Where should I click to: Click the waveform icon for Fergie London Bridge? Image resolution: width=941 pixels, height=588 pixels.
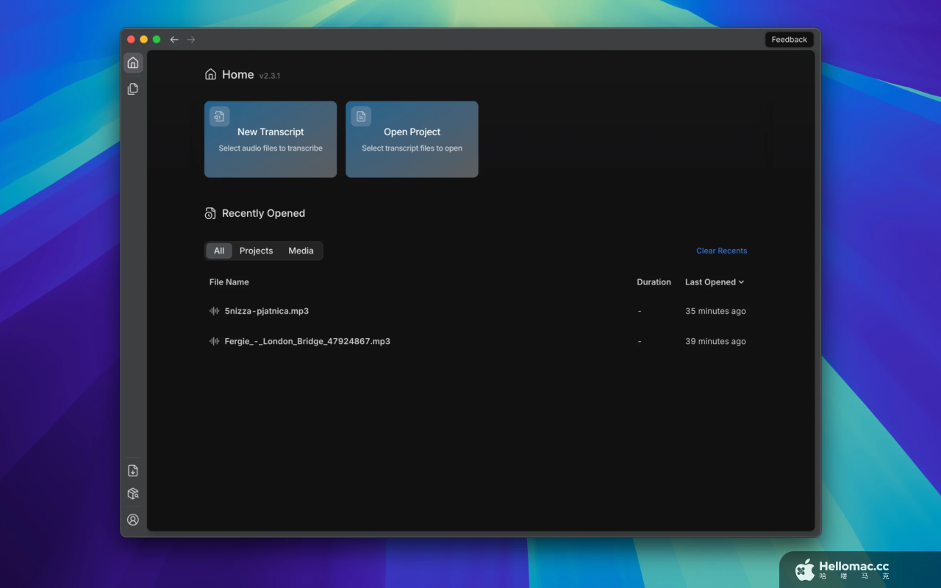click(x=215, y=341)
